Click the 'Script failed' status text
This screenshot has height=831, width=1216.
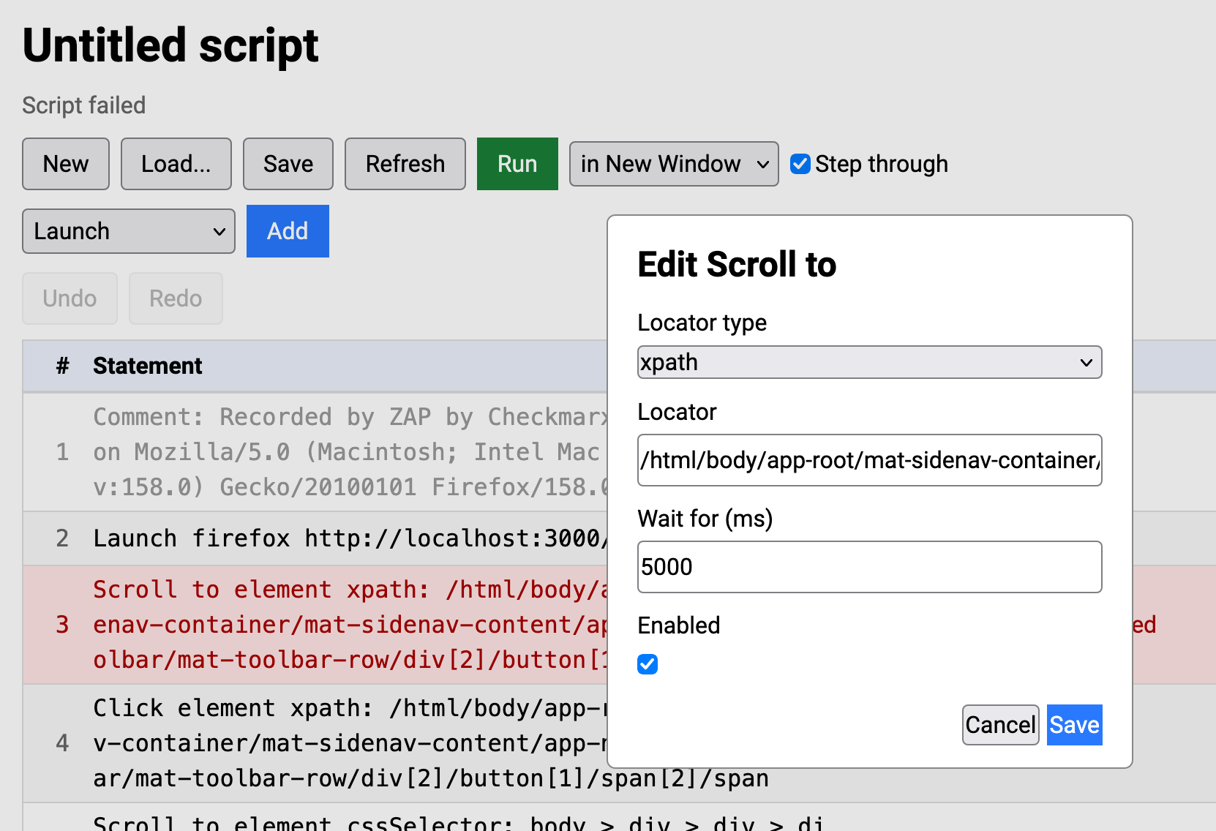point(84,105)
